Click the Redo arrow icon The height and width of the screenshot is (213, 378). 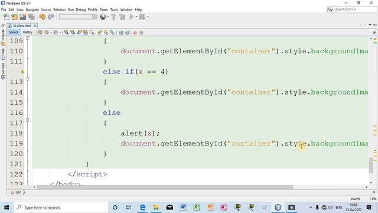(x=51, y=17)
